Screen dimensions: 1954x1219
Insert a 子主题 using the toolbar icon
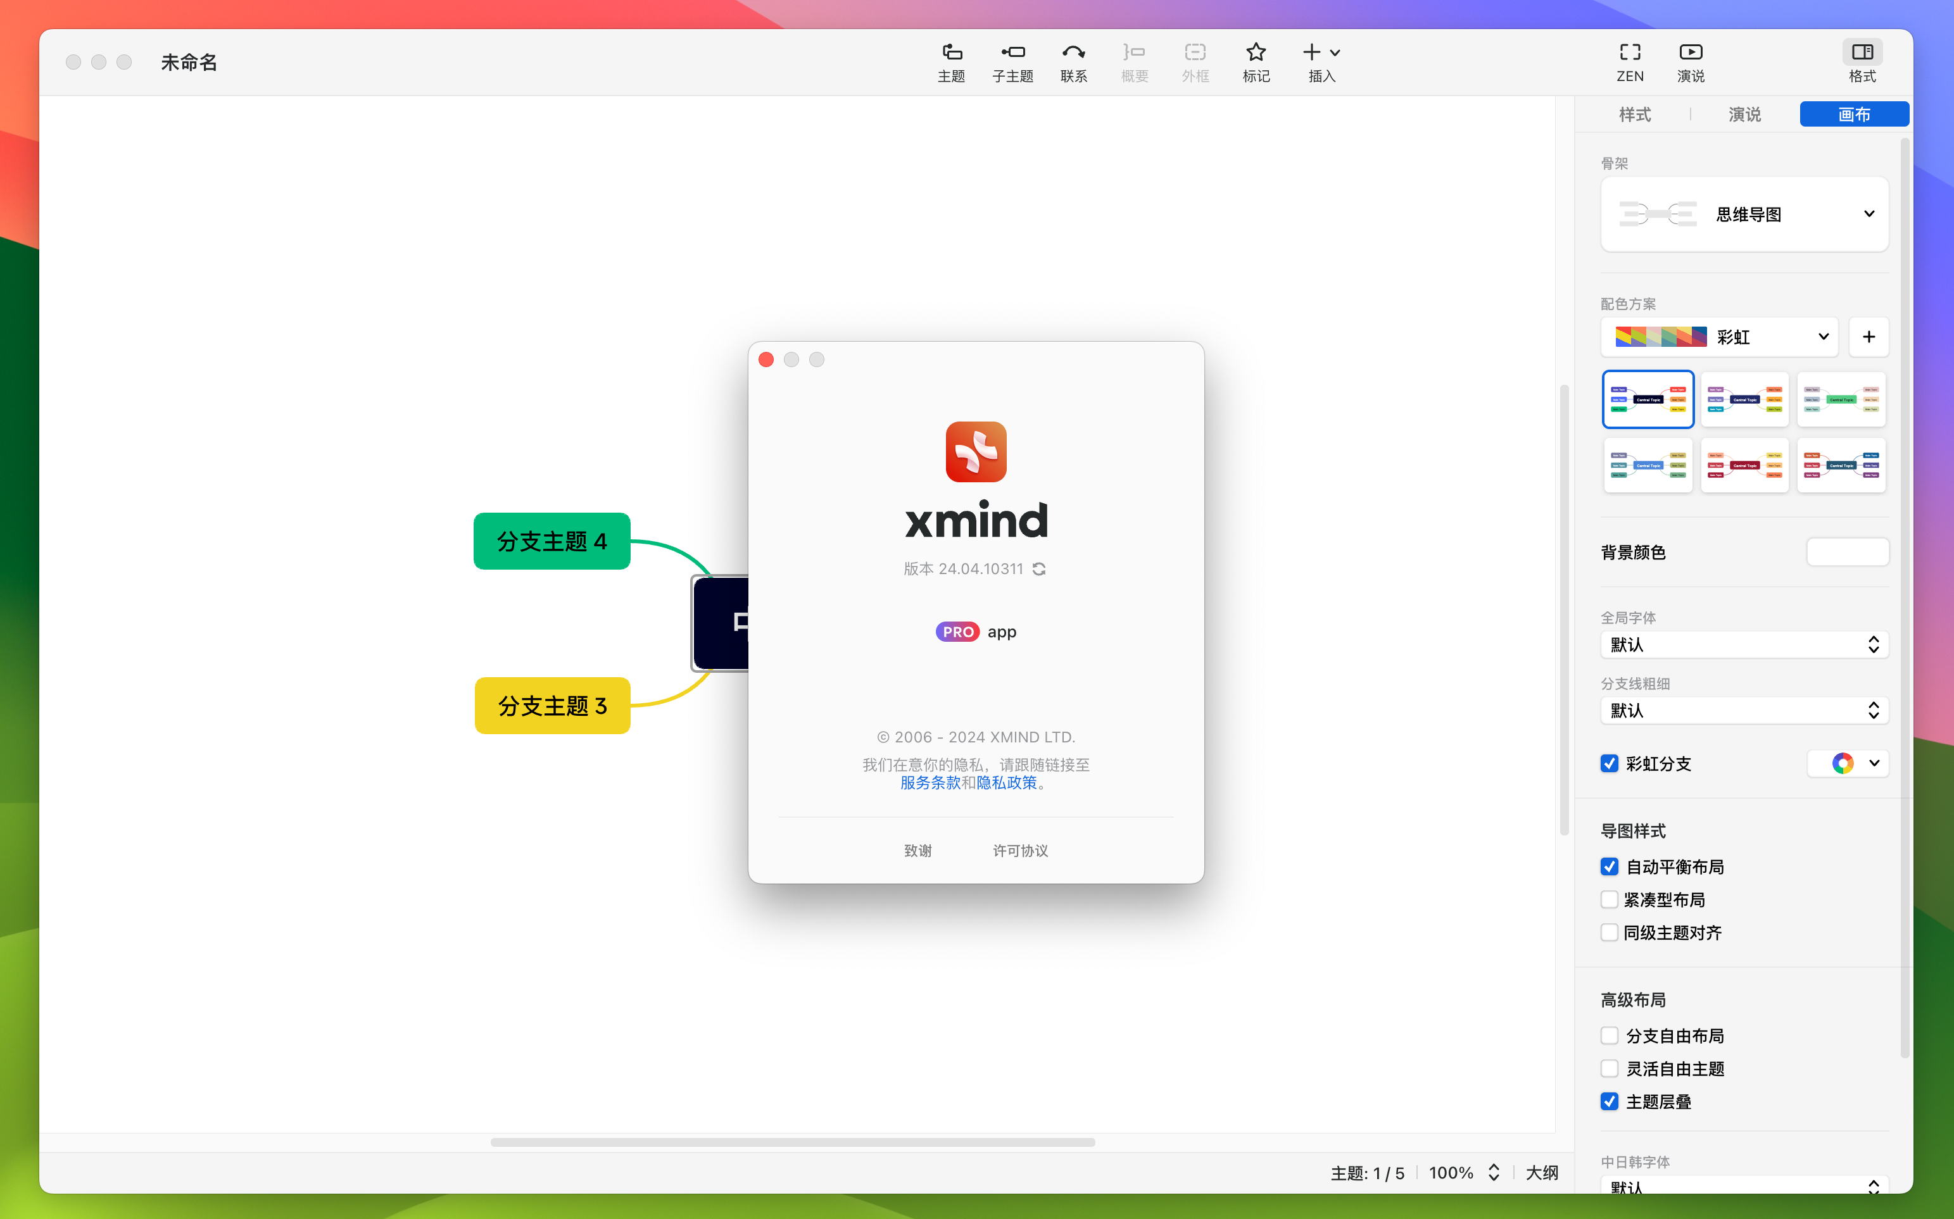point(1012,61)
